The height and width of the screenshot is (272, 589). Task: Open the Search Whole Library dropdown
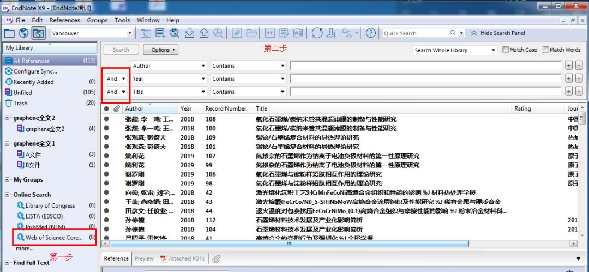[x=493, y=50]
